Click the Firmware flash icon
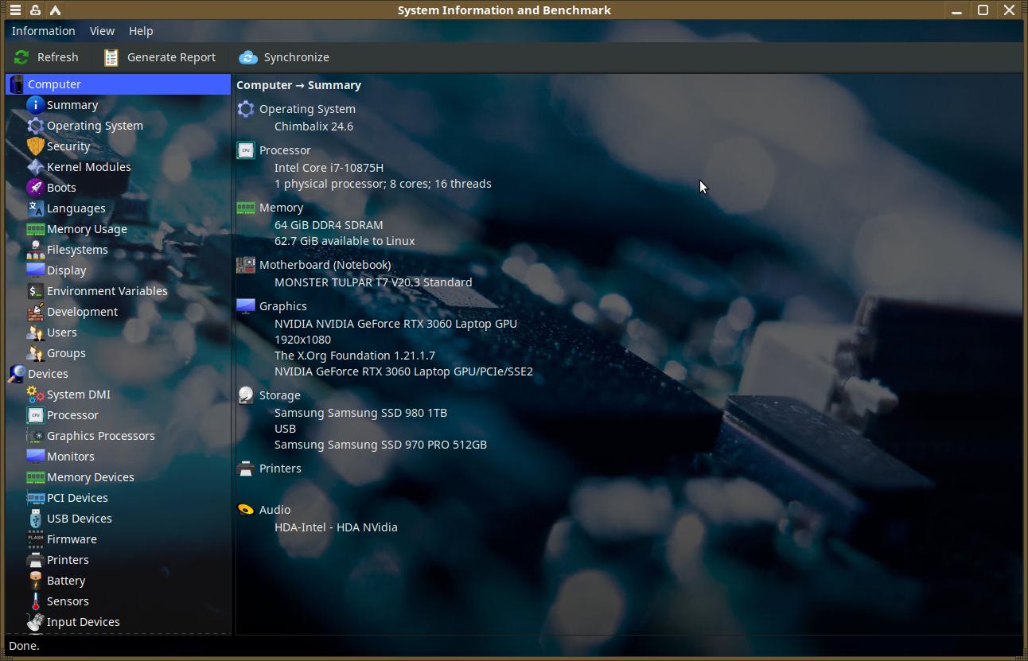 [x=35, y=539]
